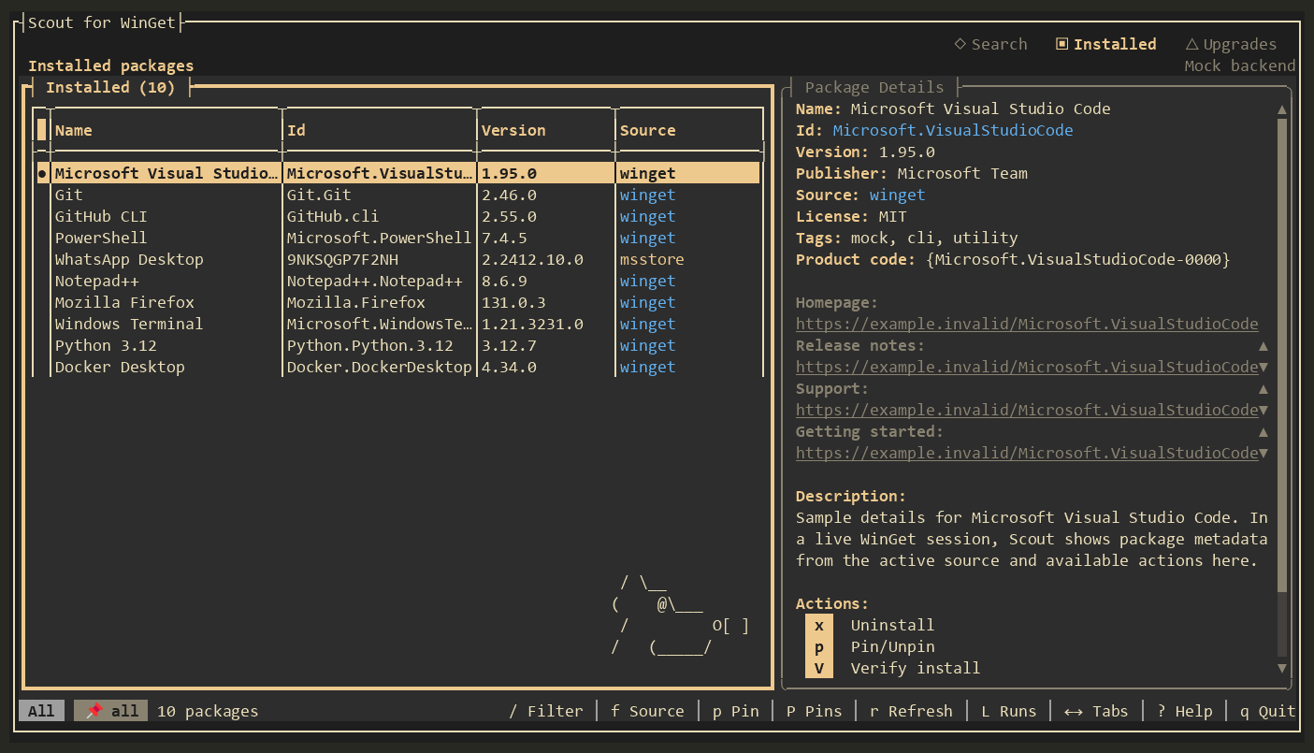This screenshot has height=753, width=1314.
Task: Select the PowerShell package row
Action: pos(398,238)
